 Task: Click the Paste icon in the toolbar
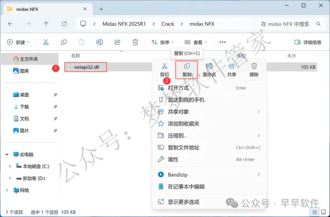81,42
